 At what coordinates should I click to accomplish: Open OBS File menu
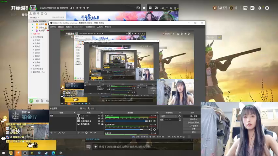pyautogui.click(x=53, y=27)
